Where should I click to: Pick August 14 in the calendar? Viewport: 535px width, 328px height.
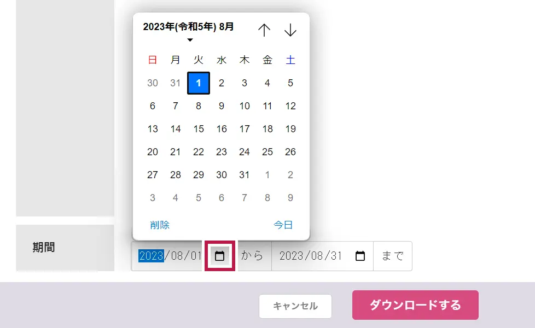(176, 129)
